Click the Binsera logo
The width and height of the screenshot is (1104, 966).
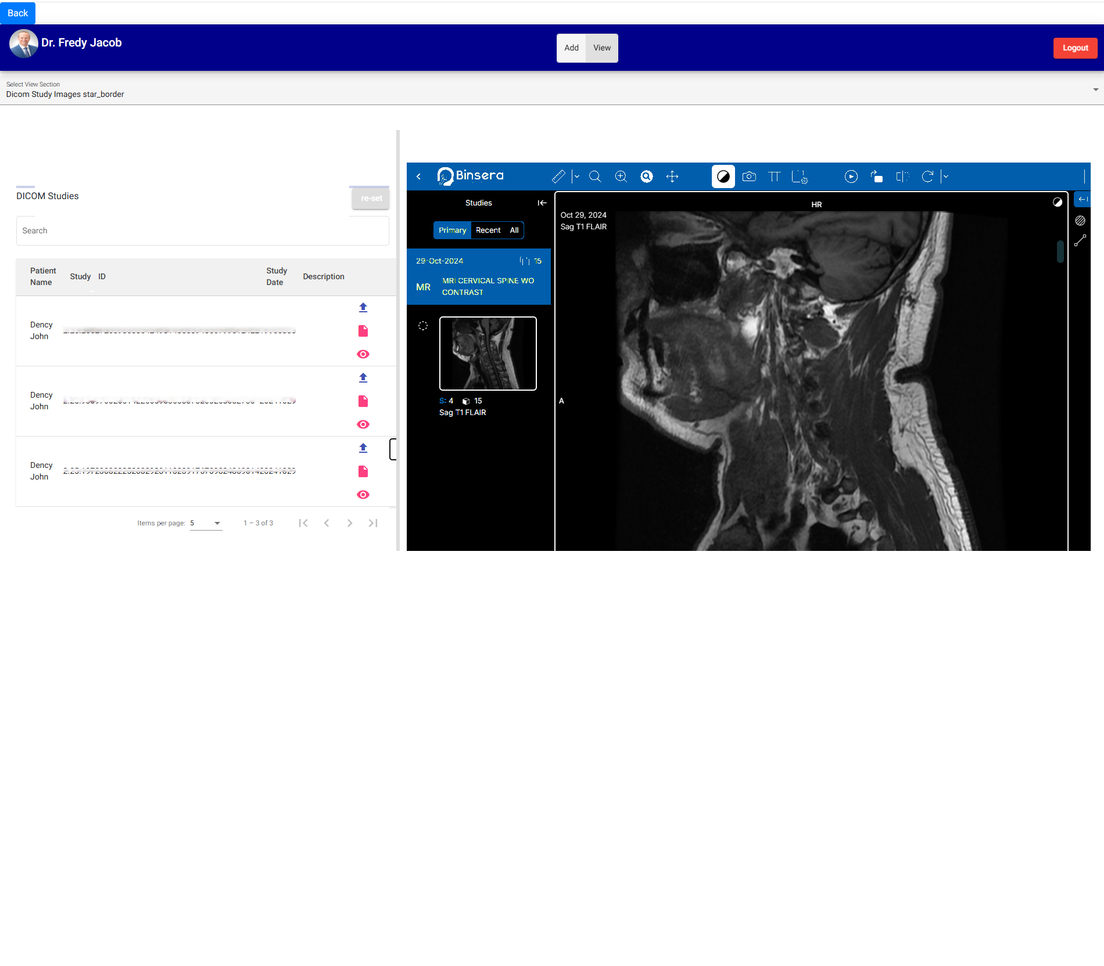tap(471, 176)
